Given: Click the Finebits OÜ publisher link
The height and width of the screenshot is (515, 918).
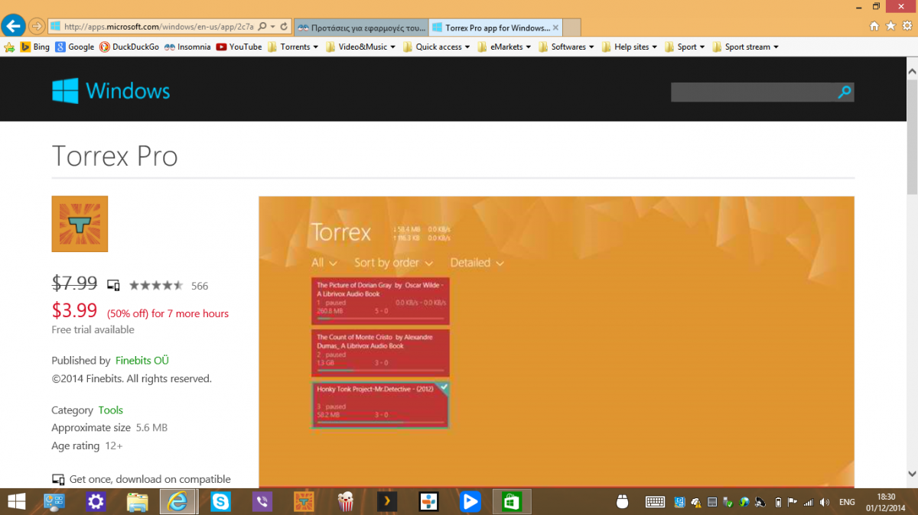Looking at the screenshot, I should click(x=142, y=361).
